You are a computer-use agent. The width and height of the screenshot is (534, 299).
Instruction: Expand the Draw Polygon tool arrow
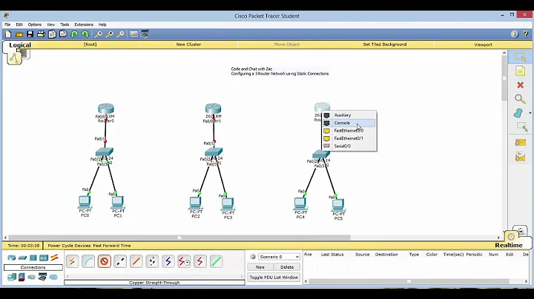(530, 112)
